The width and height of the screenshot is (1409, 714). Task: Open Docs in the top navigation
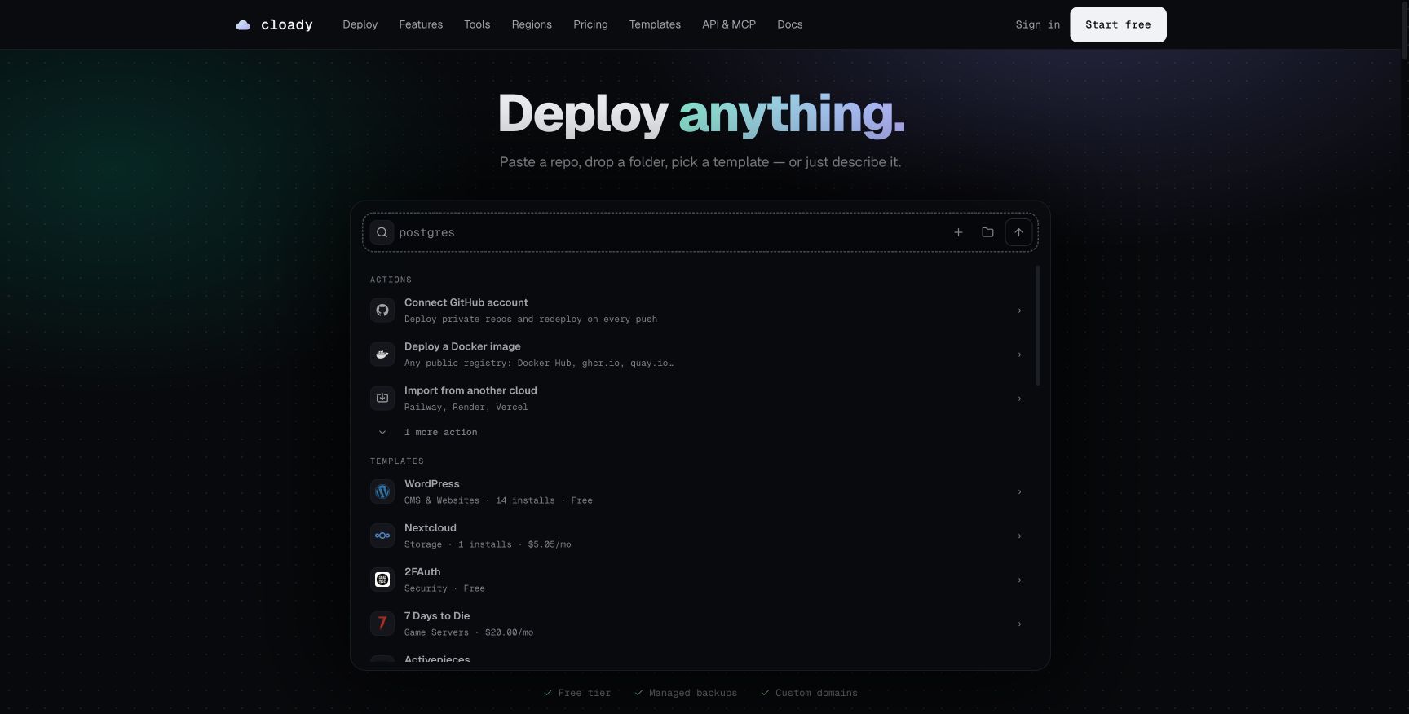(790, 24)
